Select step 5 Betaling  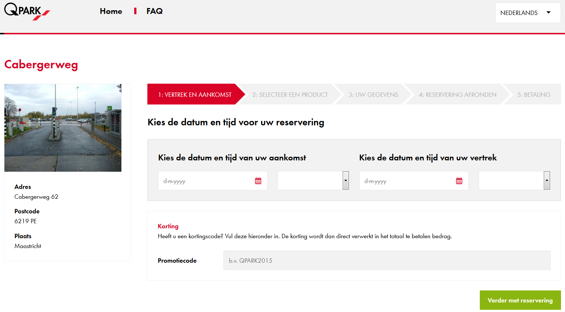coord(534,95)
